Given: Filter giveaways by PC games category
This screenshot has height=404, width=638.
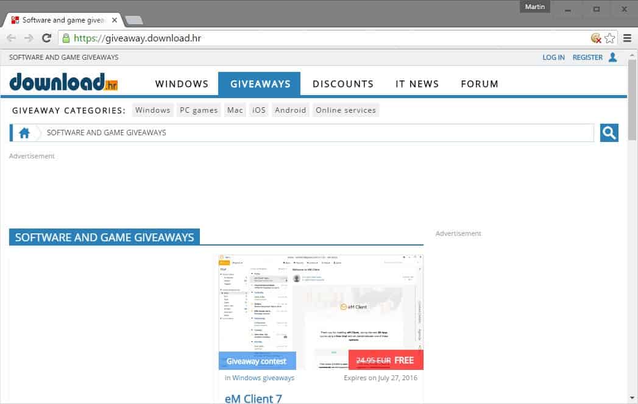Looking at the screenshot, I should pyautogui.click(x=198, y=110).
